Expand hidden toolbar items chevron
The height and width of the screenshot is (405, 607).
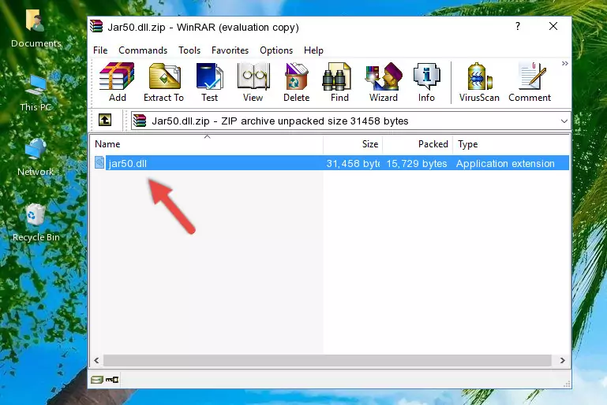[565, 63]
